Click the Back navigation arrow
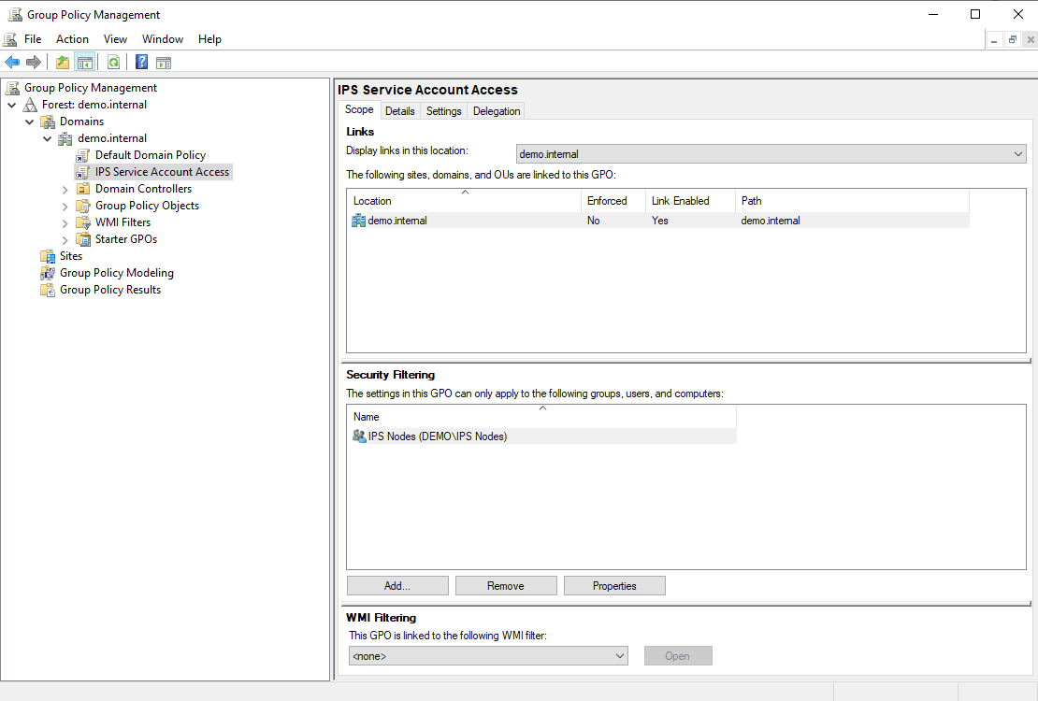This screenshot has width=1038, height=701. 11,62
